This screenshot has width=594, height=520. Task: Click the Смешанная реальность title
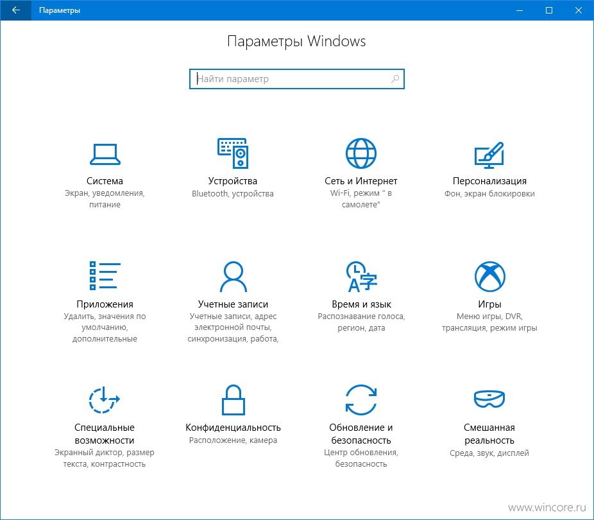pyautogui.click(x=489, y=433)
